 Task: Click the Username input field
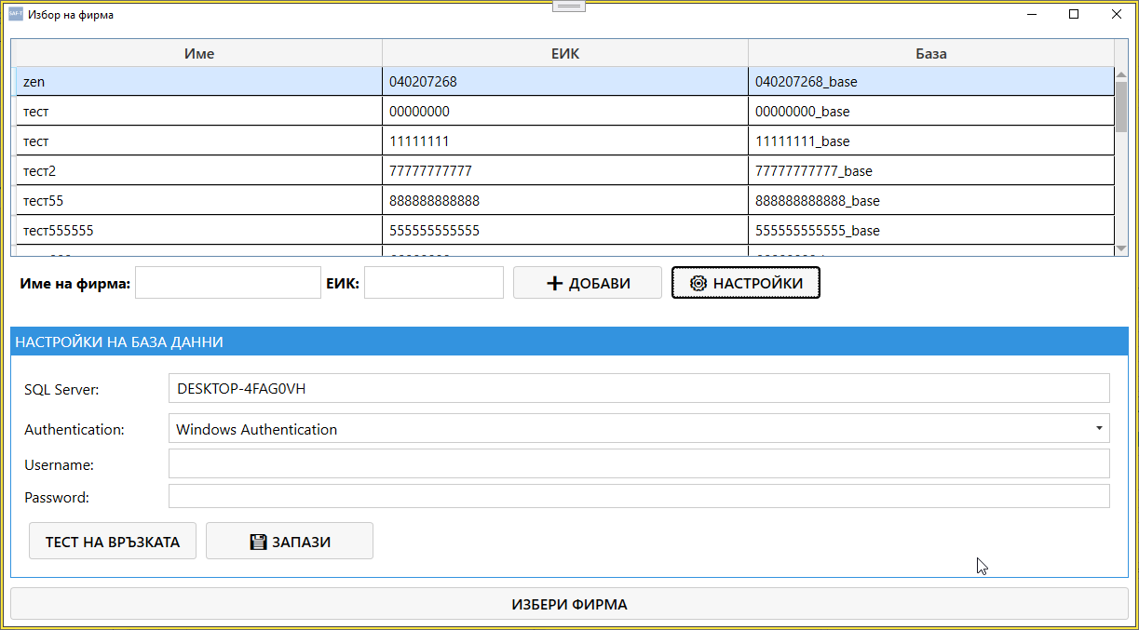tap(639, 463)
